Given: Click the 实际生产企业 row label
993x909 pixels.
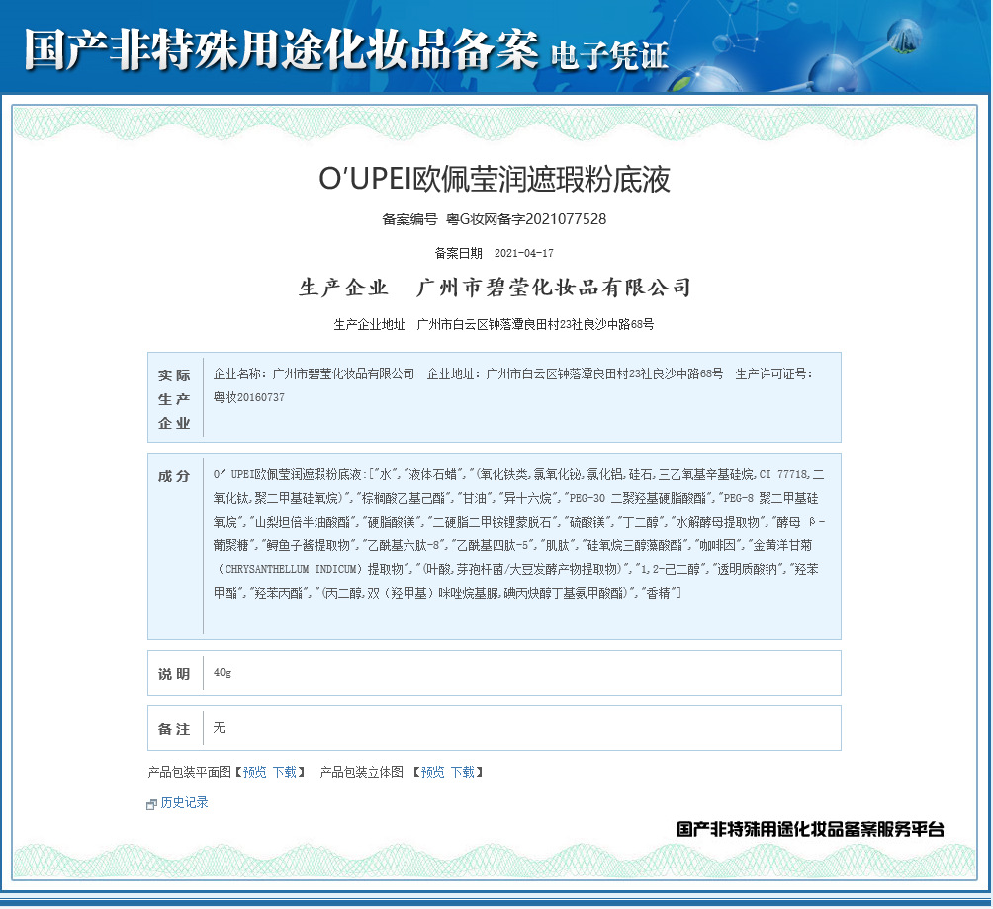Looking at the screenshot, I should (174, 399).
